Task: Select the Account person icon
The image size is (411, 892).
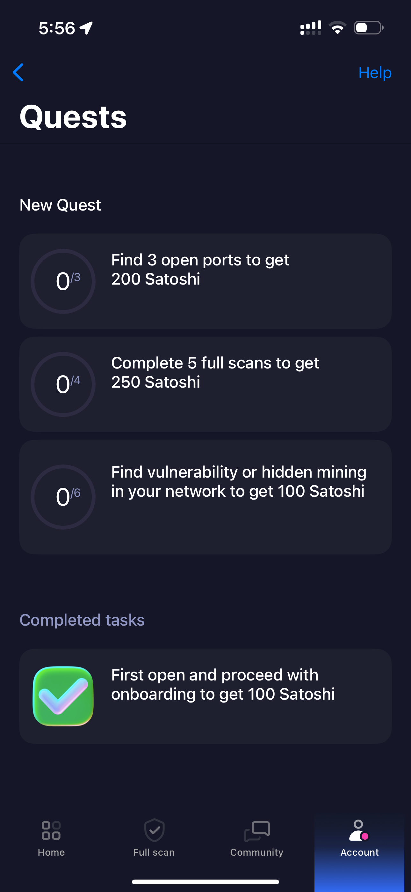Action: pos(359,830)
